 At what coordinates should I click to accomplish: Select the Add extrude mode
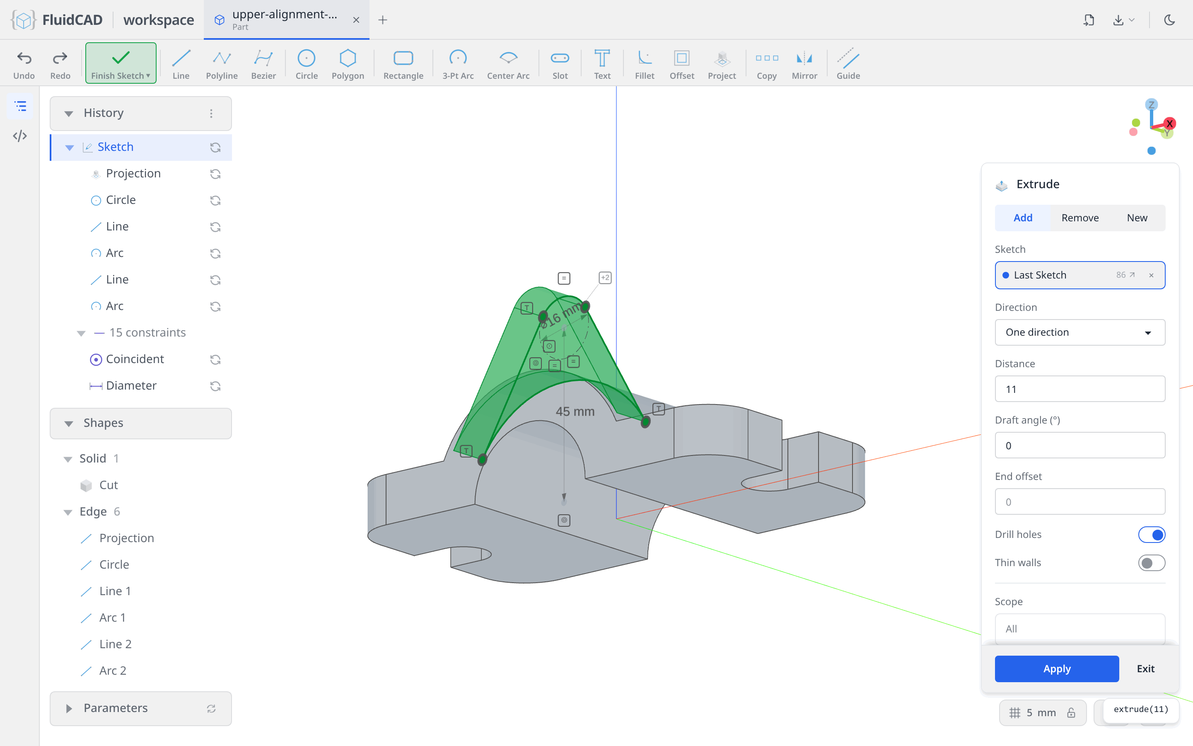pos(1022,218)
